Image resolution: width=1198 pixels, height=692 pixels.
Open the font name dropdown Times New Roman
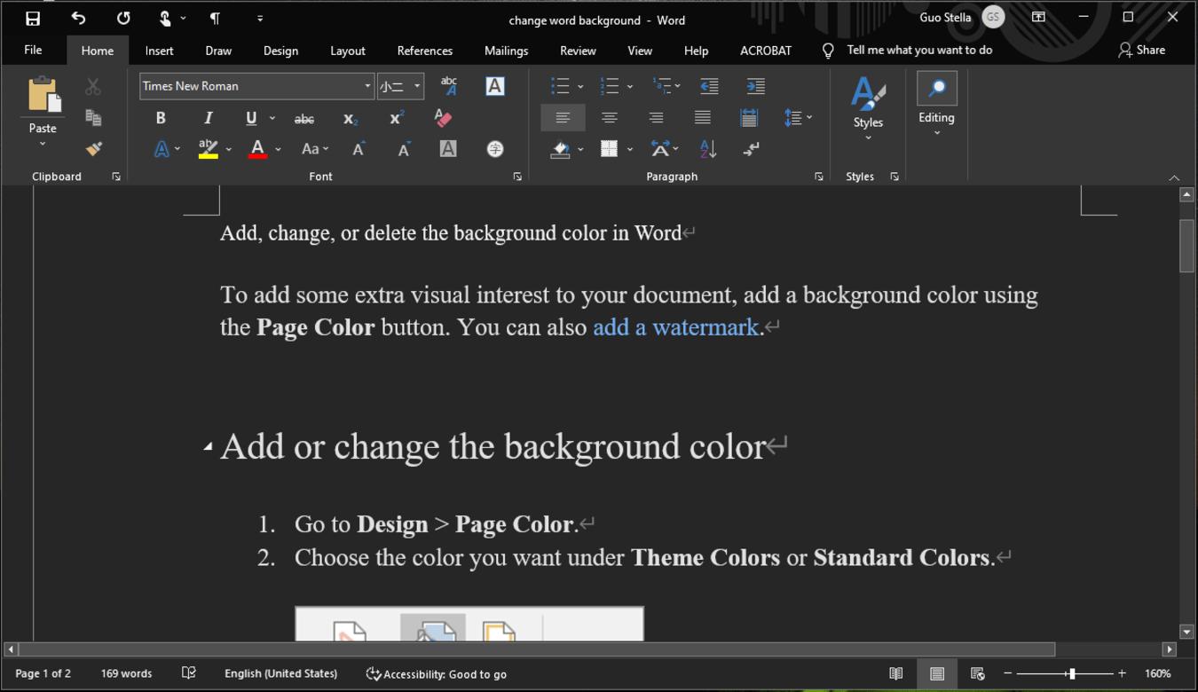point(367,86)
